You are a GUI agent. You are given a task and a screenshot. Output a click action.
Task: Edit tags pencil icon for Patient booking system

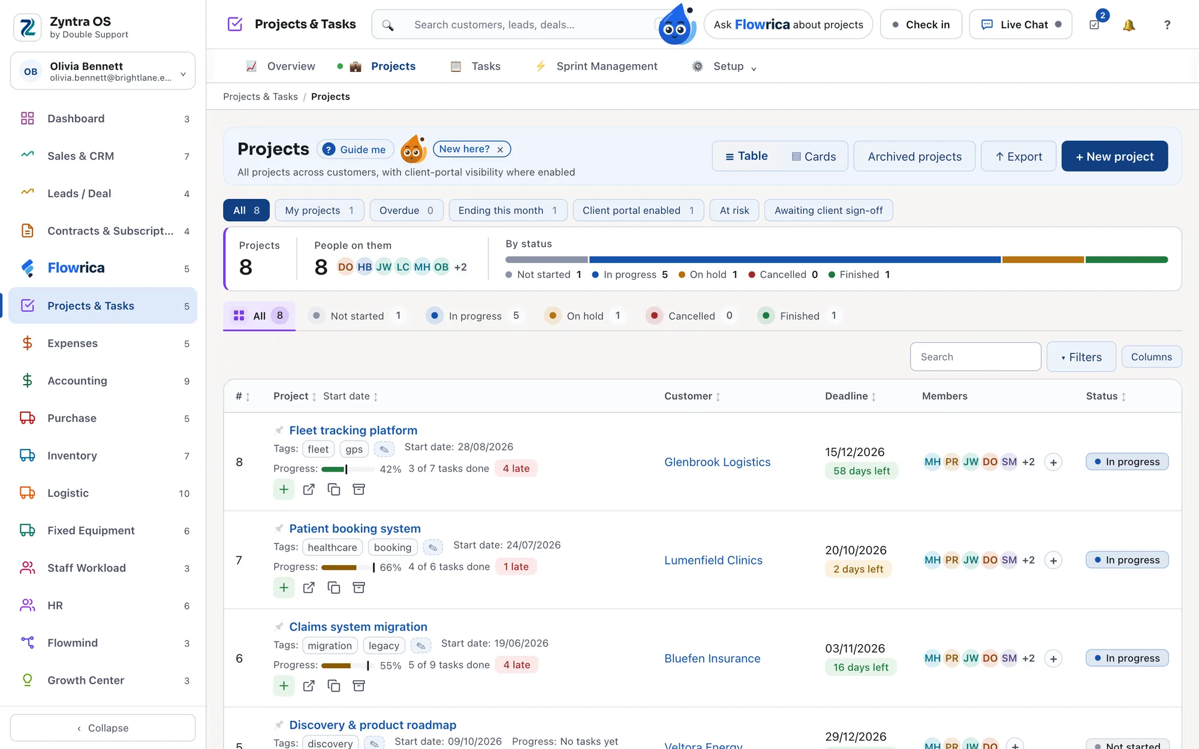[433, 547]
